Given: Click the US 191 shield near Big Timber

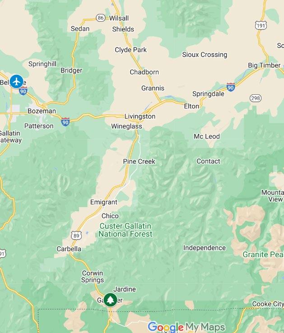Looking at the screenshot, I should point(261,25).
